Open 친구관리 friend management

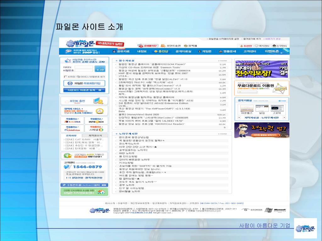[280, 46]
